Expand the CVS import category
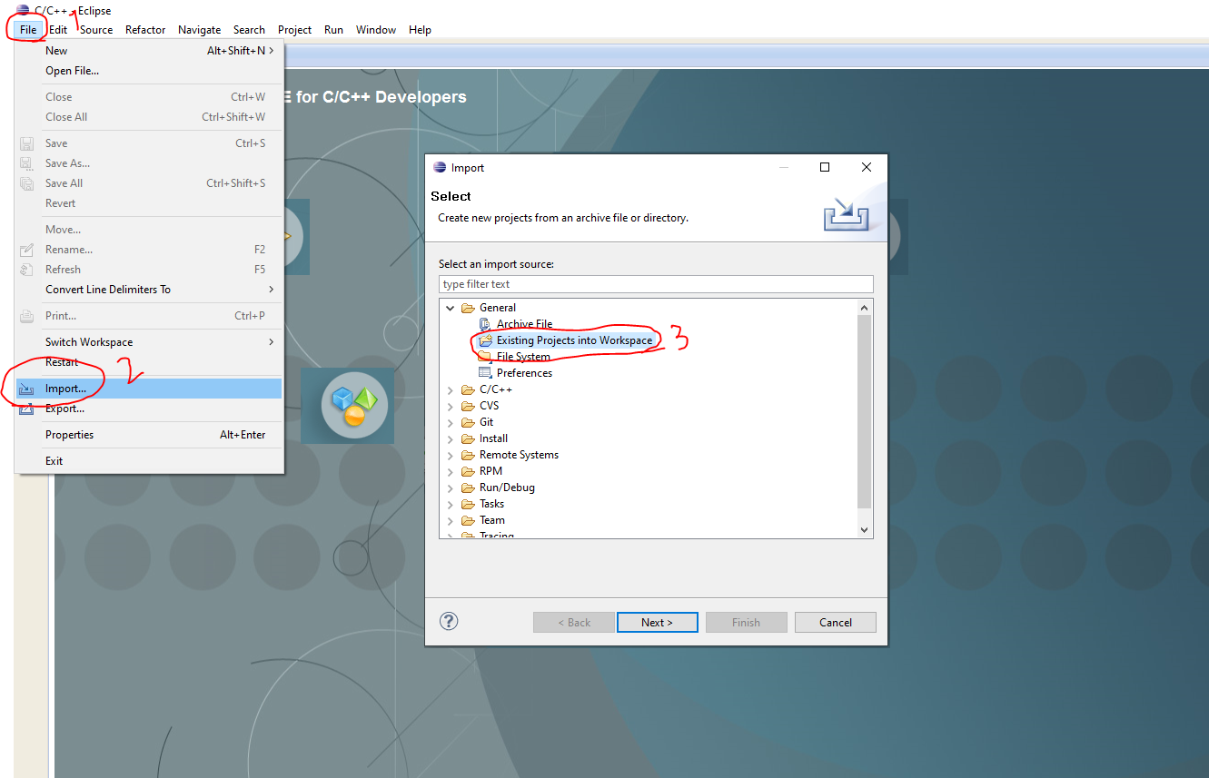Viewport: 1209px width, 778px height. coord(451,406)
